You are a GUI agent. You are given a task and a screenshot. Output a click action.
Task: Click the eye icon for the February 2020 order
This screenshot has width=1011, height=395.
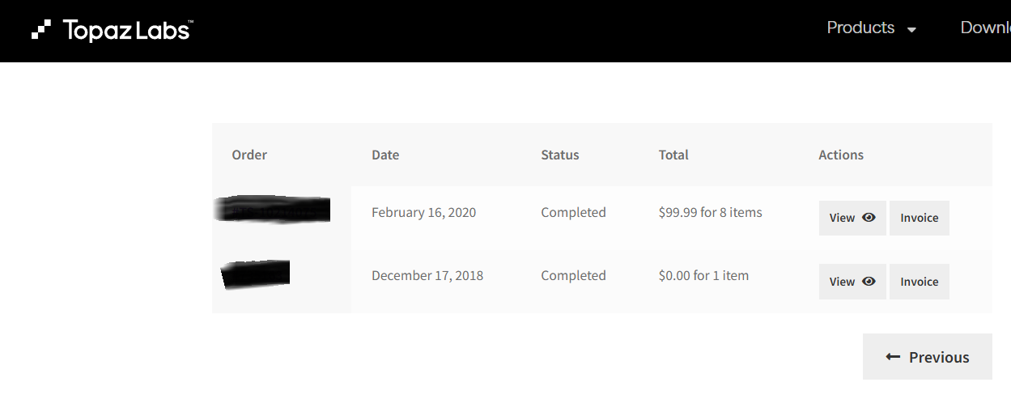pyautogui.click(x=869, y=218)
